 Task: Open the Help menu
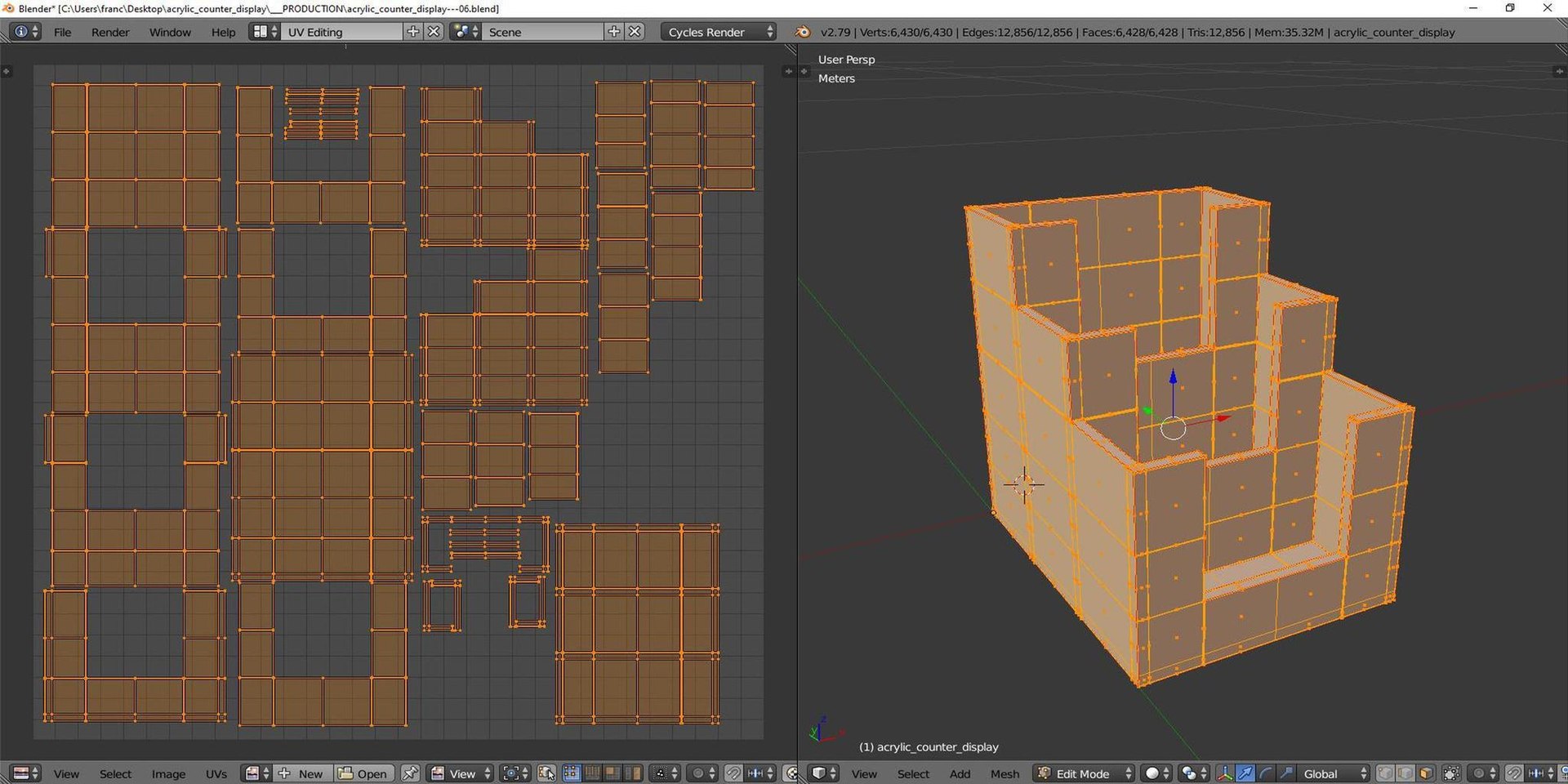223,32
